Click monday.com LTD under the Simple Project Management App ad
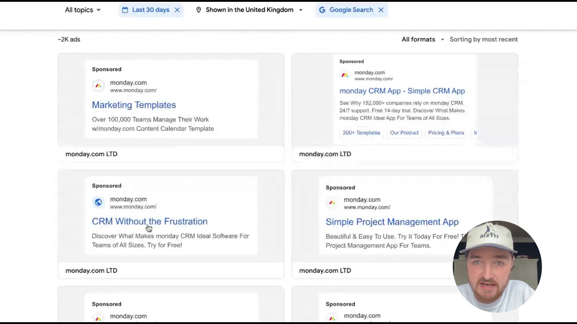Image resolution: width=577 pixels, height=324 pixels. pyautogui.click(x=325, y=270)
